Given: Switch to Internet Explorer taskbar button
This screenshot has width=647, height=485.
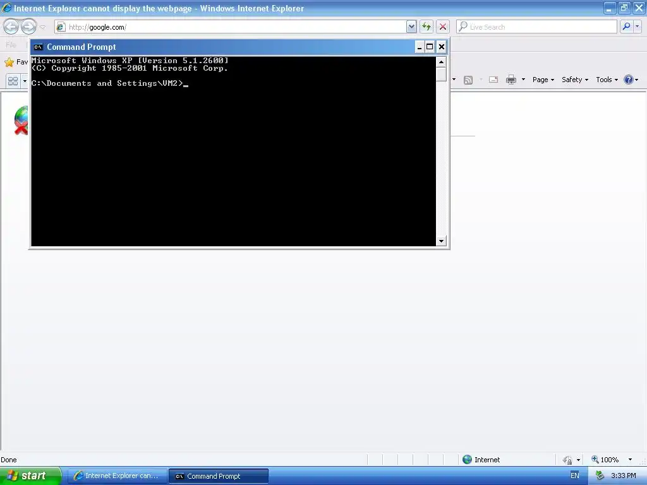Looking at the screenshot, I should [x=117, y=476].
